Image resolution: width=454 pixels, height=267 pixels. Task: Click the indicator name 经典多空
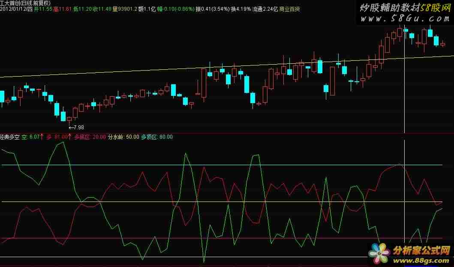pyautogui.click(x=10, y=137)
